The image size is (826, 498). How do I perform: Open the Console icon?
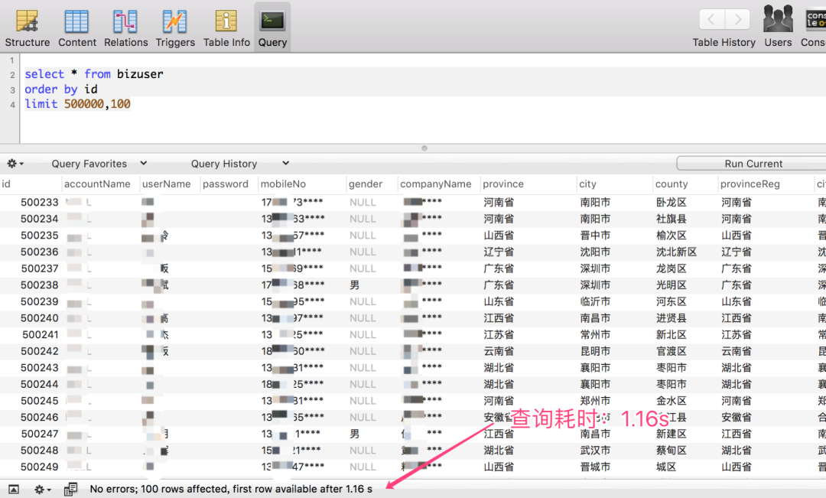815,21
